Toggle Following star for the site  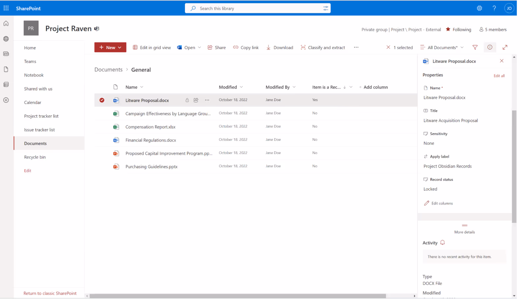[x=448, y=29]
